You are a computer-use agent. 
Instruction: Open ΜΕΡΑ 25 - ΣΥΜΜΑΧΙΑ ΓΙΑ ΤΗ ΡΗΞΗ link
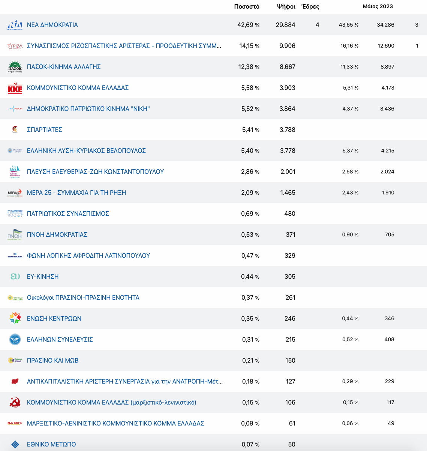[76, 193]
